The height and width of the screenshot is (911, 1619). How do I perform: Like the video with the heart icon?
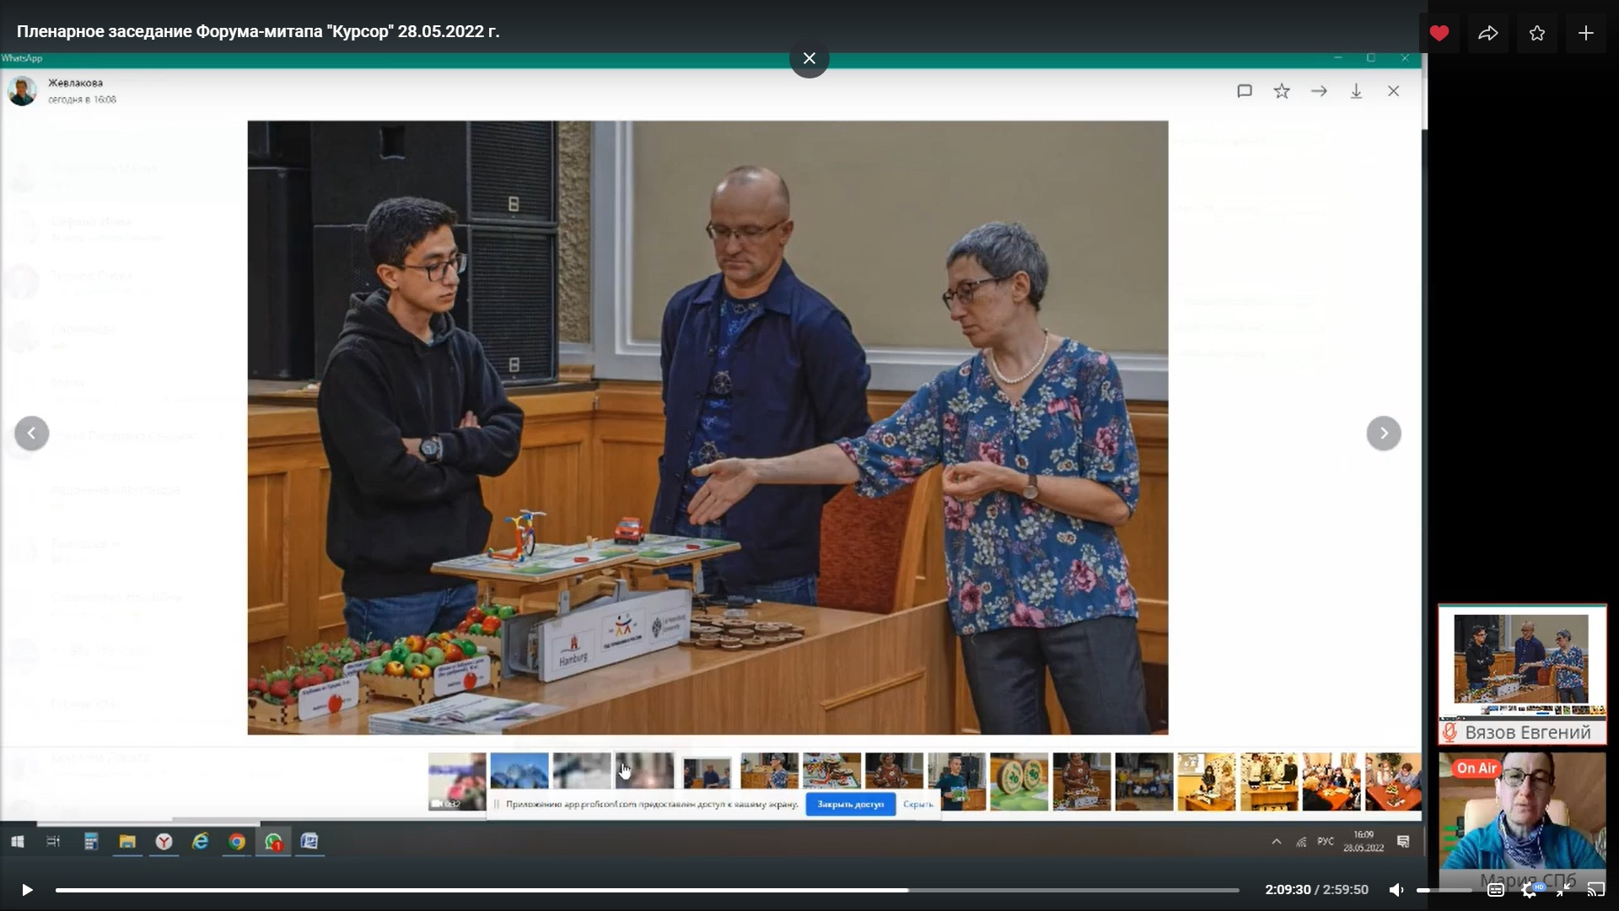point(1439,33)
